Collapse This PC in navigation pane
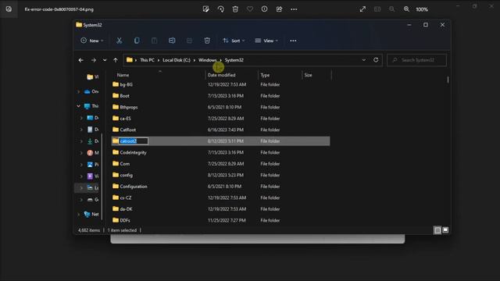This screenshot has width=500, height=281. point(78,106)
